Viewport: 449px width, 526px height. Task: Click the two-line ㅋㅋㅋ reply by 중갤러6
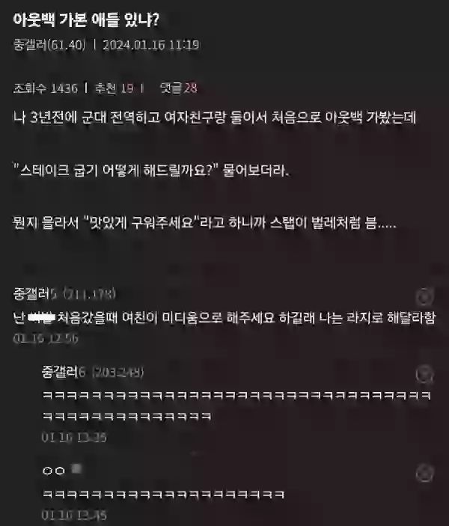[236, 406]
